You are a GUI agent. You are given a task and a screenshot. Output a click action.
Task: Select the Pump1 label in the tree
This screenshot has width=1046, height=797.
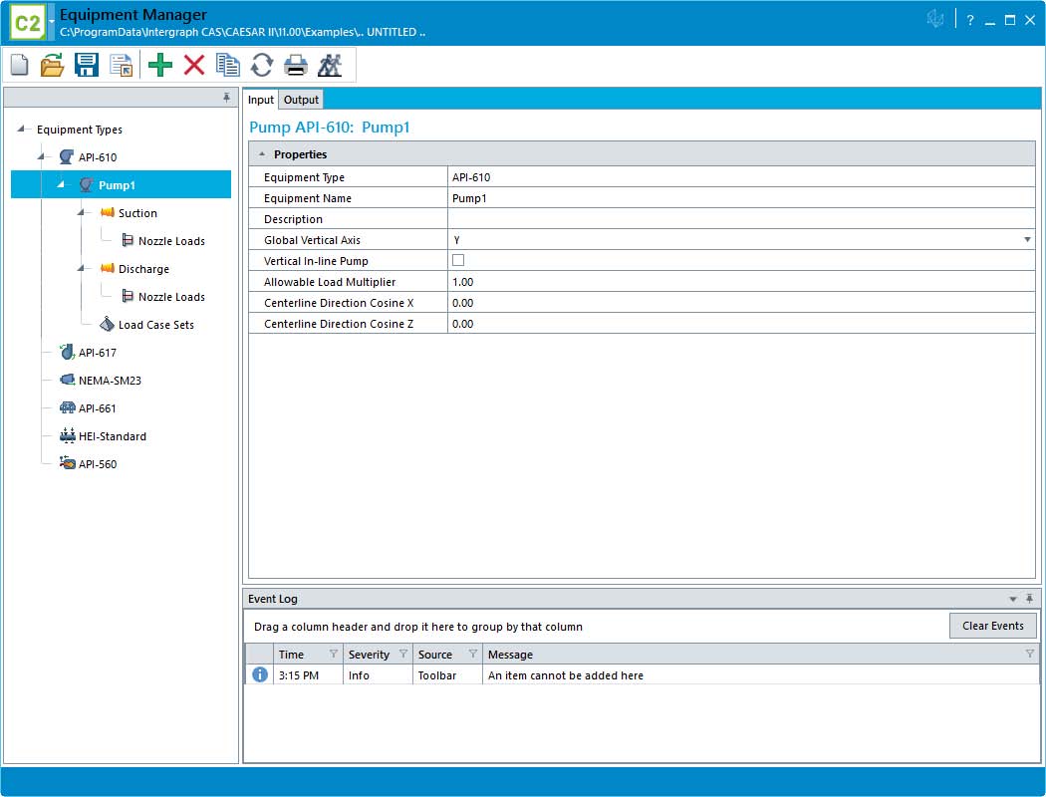click(x=117, y=184)
